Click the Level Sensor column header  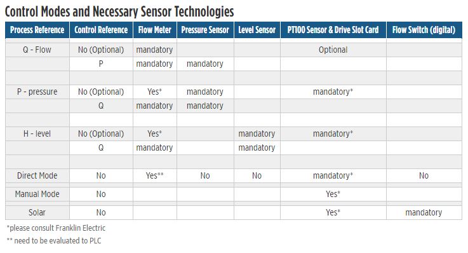[x=257, y=30]
